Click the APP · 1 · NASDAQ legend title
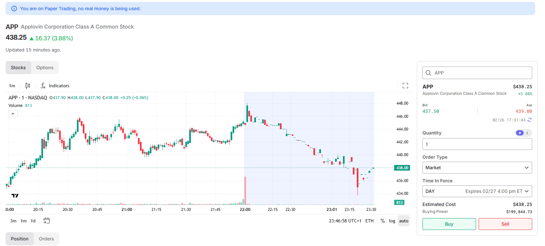This screenshot has width=545, height=246. coord(28,98)
